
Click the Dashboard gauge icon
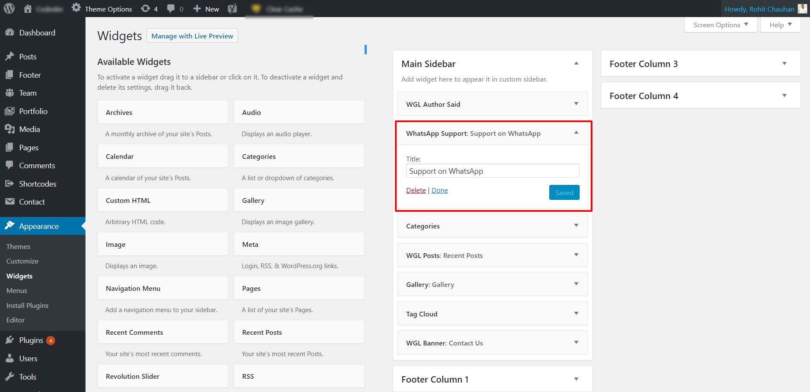coord(9,32)
